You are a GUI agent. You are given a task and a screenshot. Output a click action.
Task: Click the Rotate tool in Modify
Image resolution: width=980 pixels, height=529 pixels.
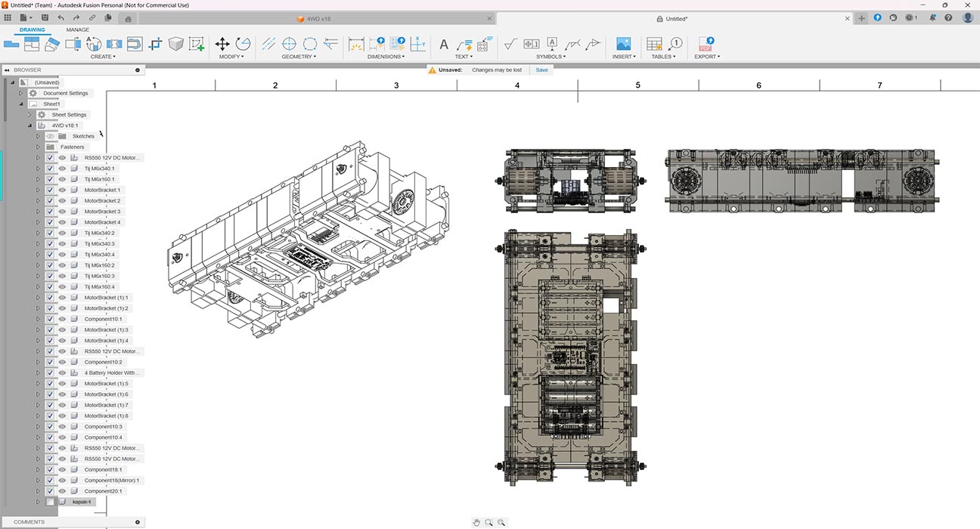(243, 45)
